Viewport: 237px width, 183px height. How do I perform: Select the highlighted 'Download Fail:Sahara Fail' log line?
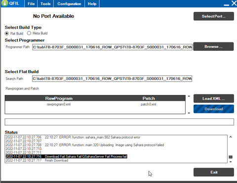click(x=66, y=156)
